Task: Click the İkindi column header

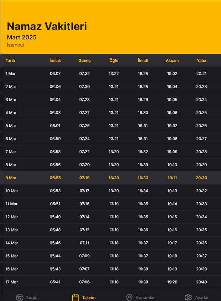Action: [143, 61]
